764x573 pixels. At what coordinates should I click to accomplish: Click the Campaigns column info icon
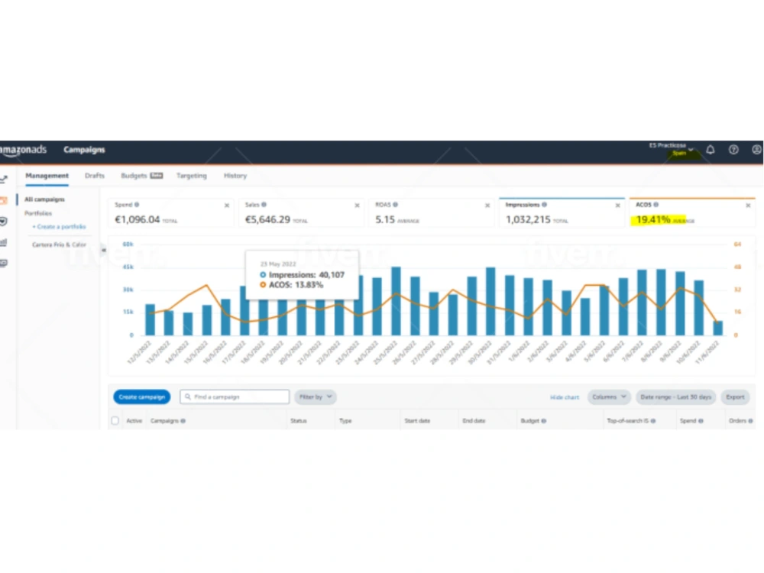(x=183, y=420)
